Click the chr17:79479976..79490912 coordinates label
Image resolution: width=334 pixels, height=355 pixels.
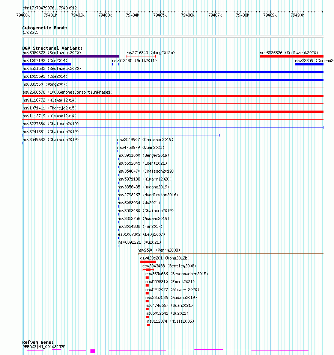pyautogui.click(x=50, y=8)
